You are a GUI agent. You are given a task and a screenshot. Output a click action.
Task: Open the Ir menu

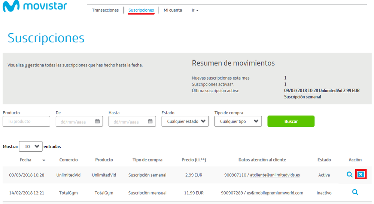click(x=195, y=10)
